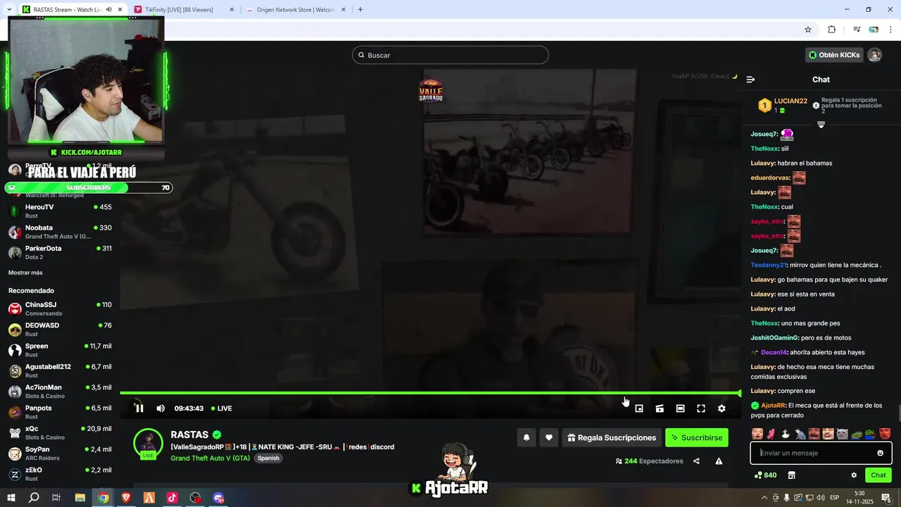Open the user profile avatar menu
Screen dimensions: 901x507
coord(875,55)
